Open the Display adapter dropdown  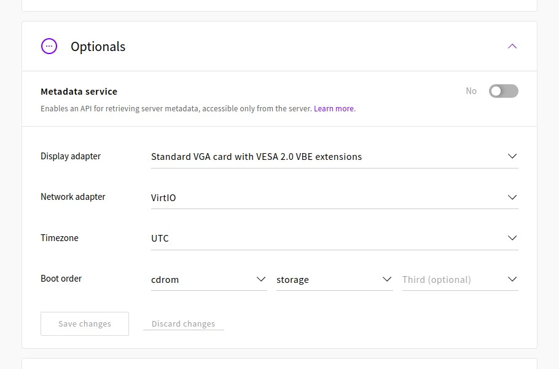(334, 157)
